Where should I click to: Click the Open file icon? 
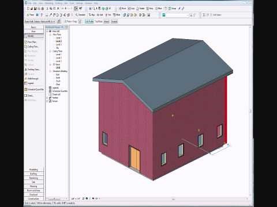32,9
